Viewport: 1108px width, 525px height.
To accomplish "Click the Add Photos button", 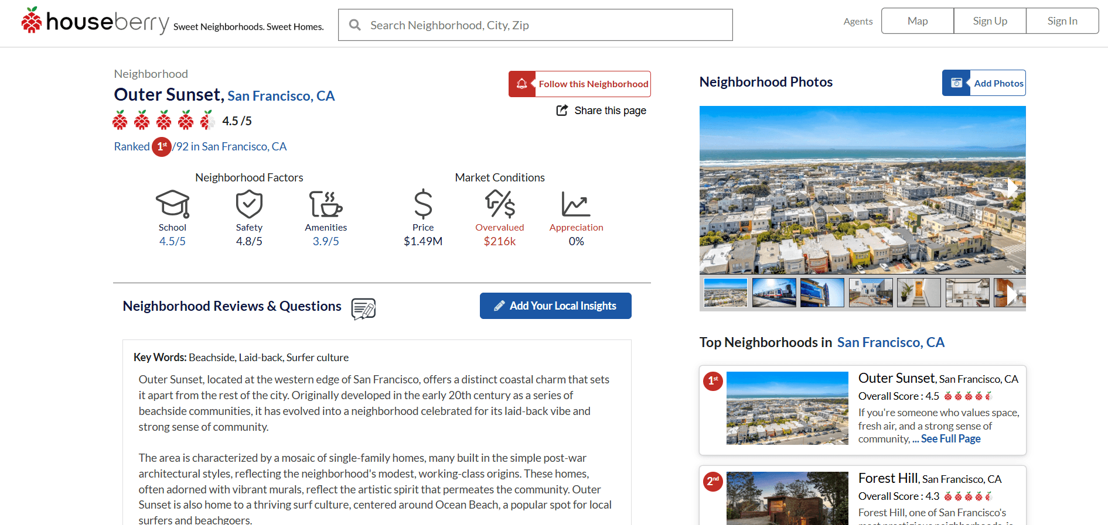I will click(984, 83).
